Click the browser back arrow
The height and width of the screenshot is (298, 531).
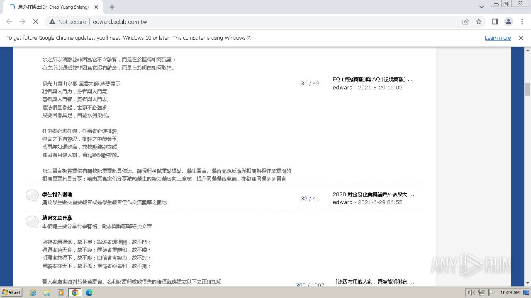coord(9,22)
